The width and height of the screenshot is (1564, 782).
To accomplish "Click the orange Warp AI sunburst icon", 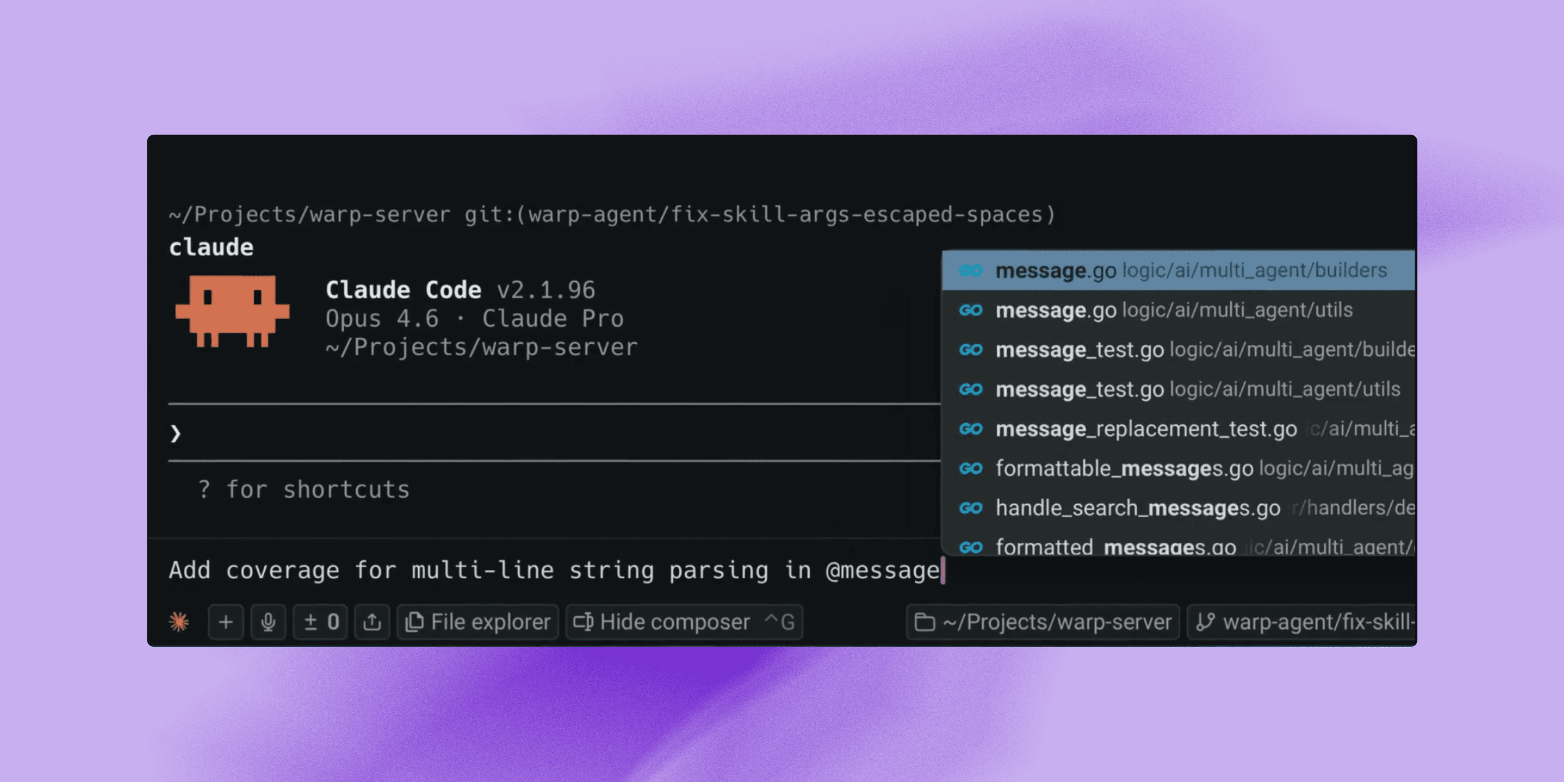I will 179,622.
